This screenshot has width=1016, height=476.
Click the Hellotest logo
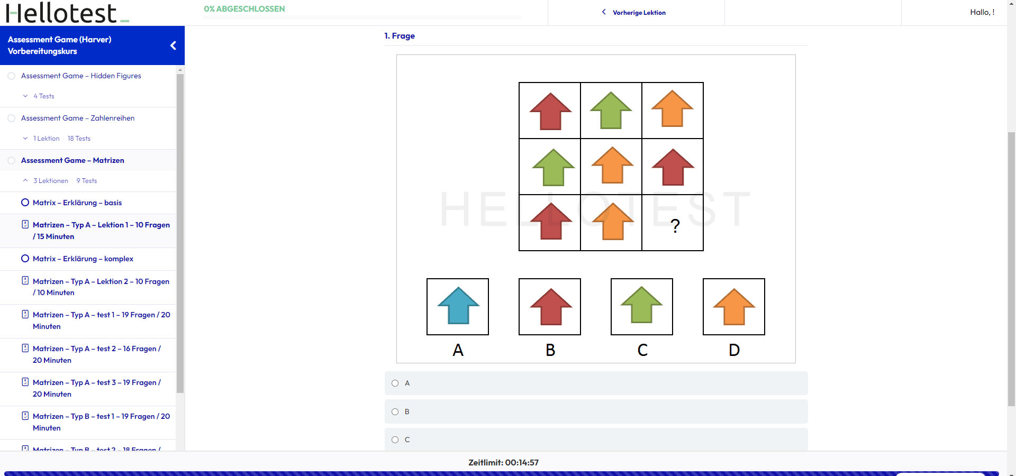[x=67, y=13]
